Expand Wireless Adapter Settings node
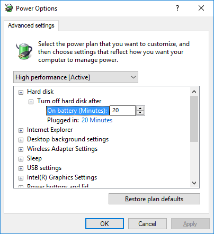 click(21, 149)
